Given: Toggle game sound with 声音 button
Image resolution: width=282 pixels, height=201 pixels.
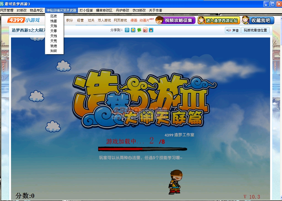Looking at the screenshot, I should (x=232, y=30).
